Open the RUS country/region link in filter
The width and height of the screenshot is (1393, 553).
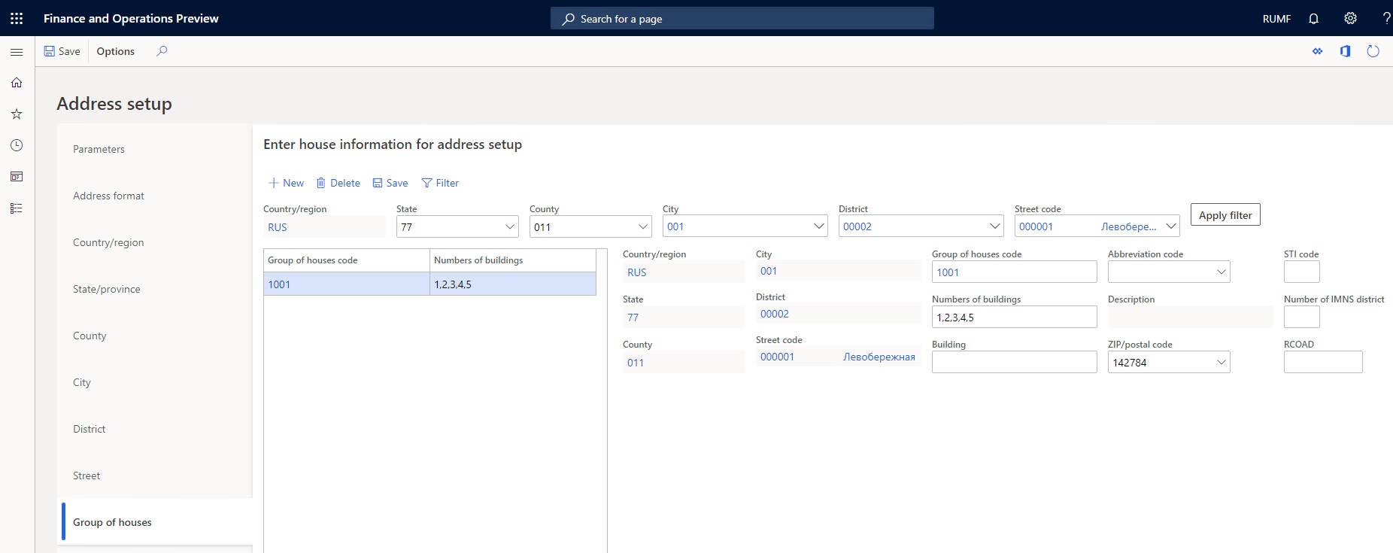tap(278, 227)
